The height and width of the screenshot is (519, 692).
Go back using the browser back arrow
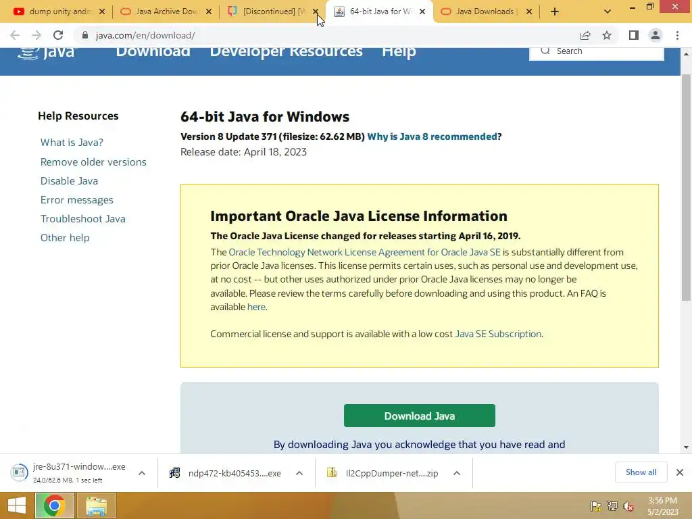[x=15, y=35]
